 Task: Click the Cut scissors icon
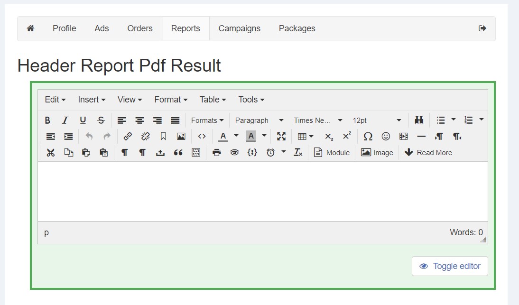[51, 153]
